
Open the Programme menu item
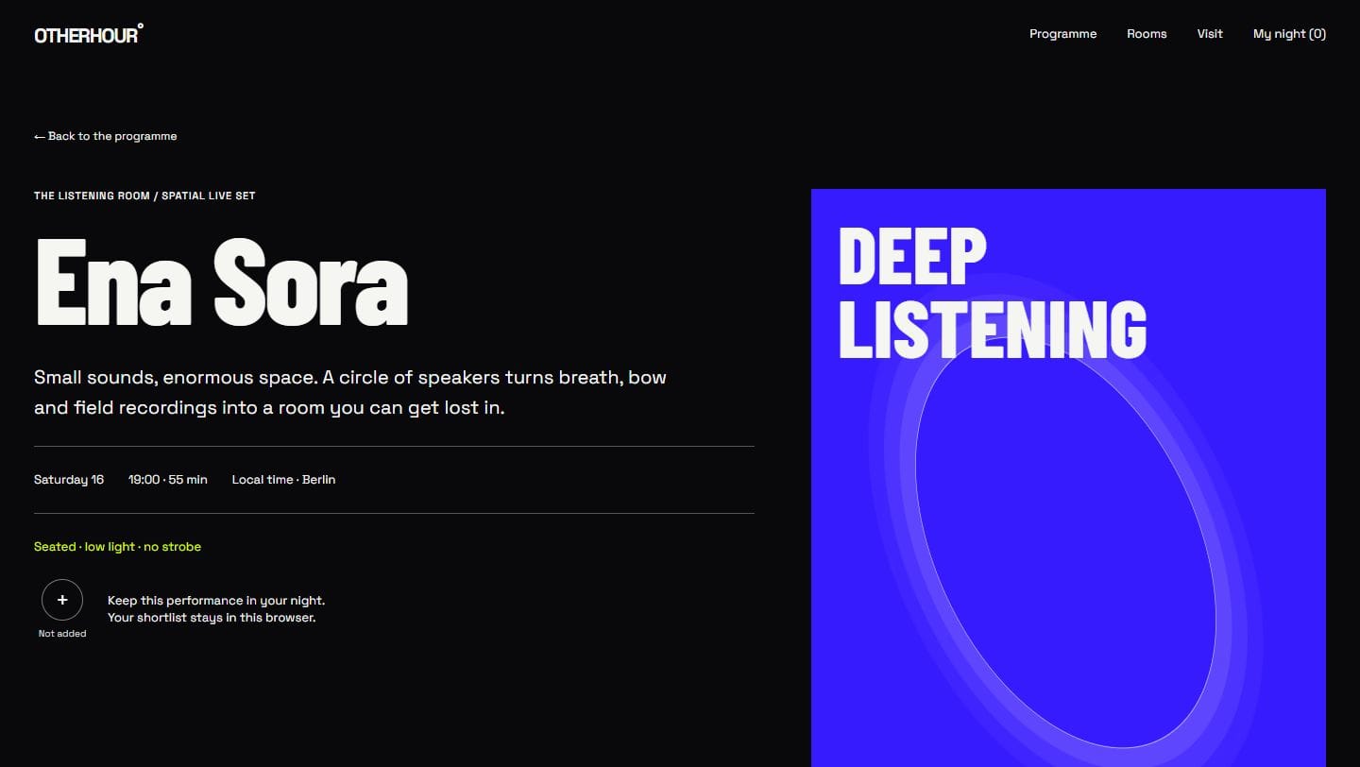(x=1062, y=34)
